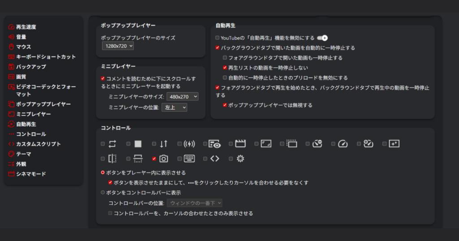Click the gear options control icon
This screenshot has width=459, height=241.
(241, 159)
